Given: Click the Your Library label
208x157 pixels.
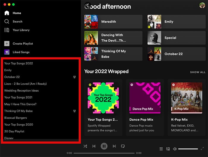Looking at the screenshot, I should pos(21,30).
